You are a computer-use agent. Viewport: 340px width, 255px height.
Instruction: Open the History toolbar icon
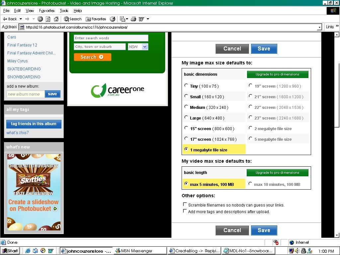113,19
